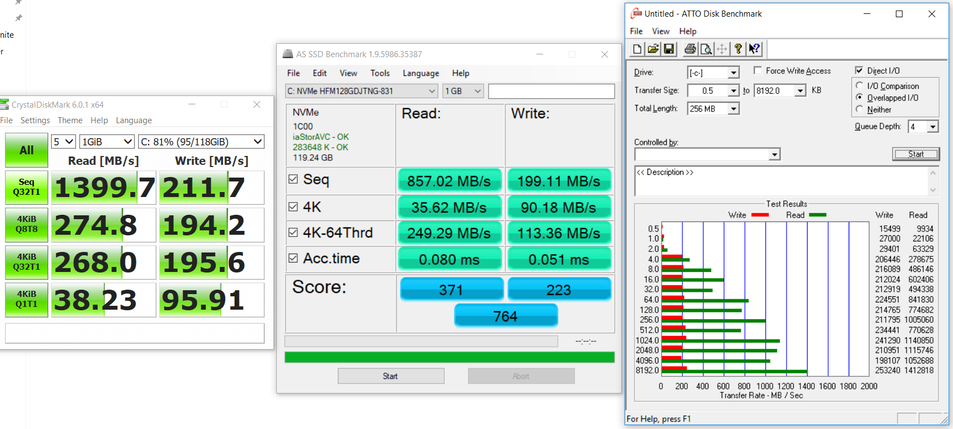Open CrystalDiskMark test count 5 dropdown
953x429 pixels.
pyautogui.click(x=63, y=142)
